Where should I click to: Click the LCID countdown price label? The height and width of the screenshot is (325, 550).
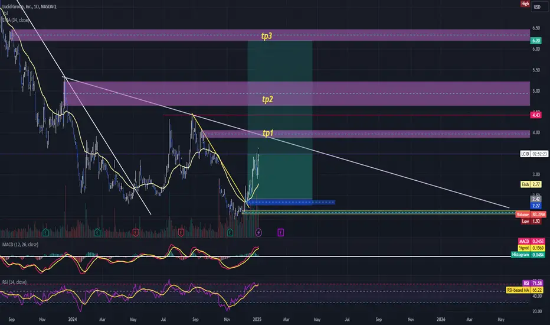coord(533,154)
